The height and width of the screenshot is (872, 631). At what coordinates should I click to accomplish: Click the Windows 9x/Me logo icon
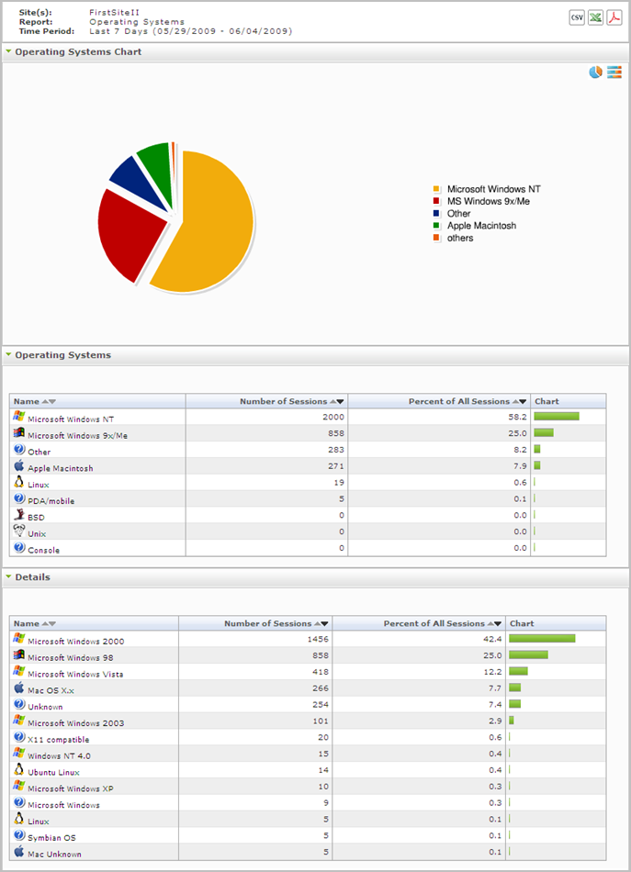[19, 432]
